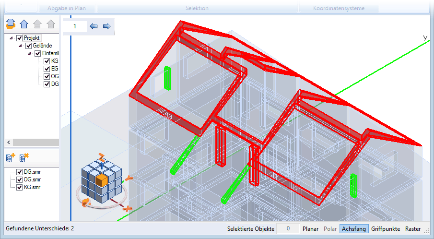Viewport: 434px width, 239px height.
Task: Click the blue up-arrow house icon
Action: 24,24
